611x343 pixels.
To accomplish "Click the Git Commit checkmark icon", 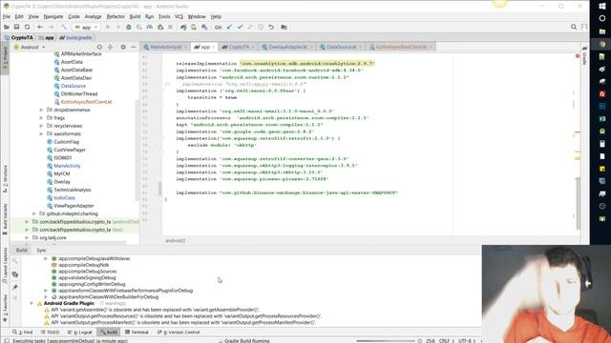I will pos(240,27).
